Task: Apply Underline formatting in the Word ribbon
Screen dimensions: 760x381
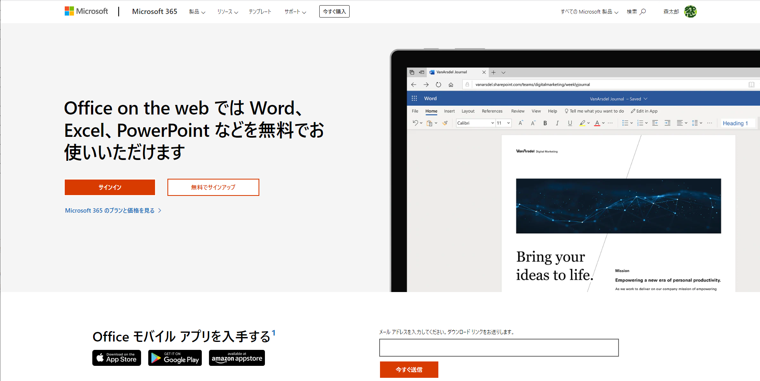Action: pos(570,123)
